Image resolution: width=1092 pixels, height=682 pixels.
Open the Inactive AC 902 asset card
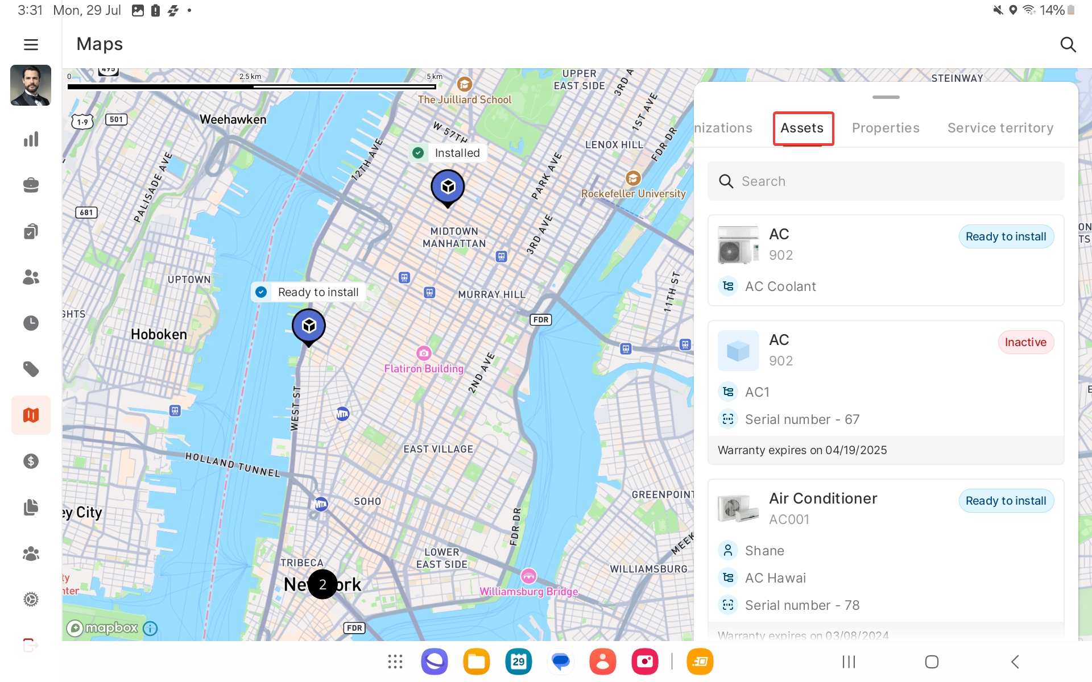[886, 393]
